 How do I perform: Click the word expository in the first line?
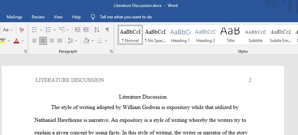tap(178, 108)
